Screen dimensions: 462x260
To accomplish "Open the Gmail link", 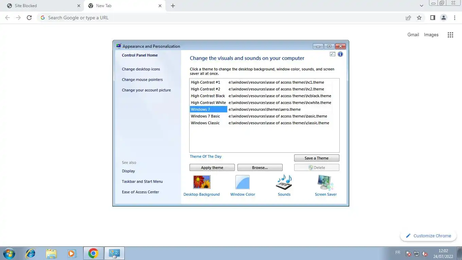I will (413, 35).
